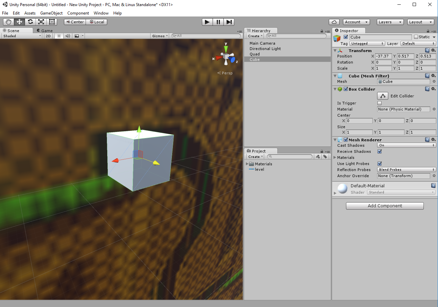Select the Hand tool

click(9, 22)
